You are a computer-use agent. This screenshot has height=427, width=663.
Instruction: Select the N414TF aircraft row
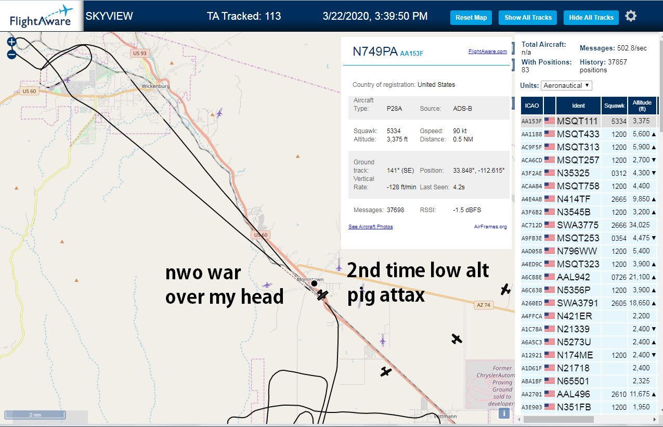589,199
